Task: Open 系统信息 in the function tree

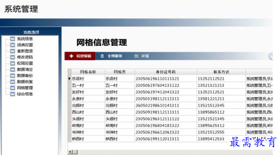Action: [x=25, y=39]
